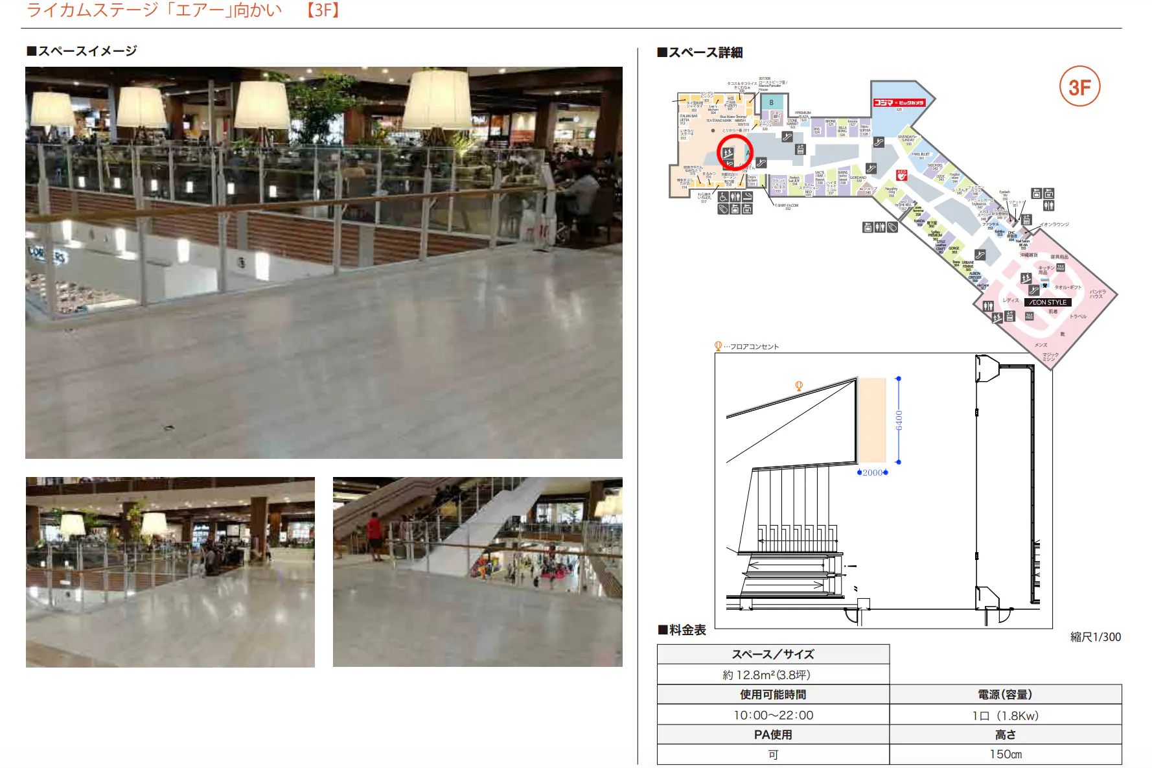The height and width of the screenshot is (768, 1152).
Task: Select the bottom-left atrium railing photo
Action: 170,572
